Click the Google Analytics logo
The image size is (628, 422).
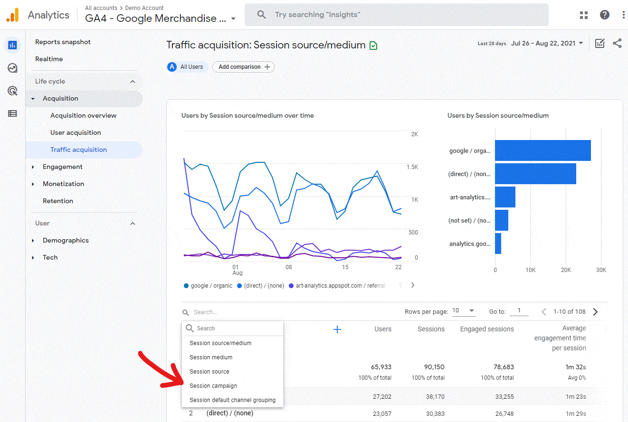(13, 15)
